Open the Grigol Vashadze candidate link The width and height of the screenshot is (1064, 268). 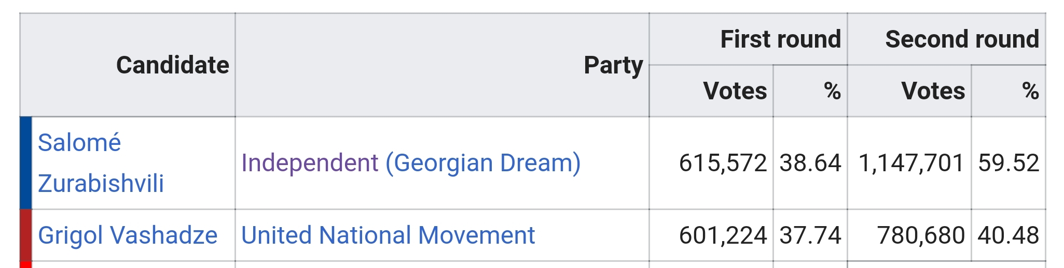[x=128, y=235]
